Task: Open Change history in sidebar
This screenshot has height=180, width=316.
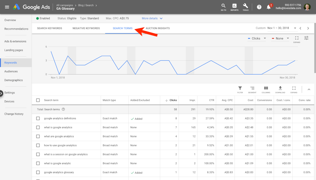Action: coord(14,114)
